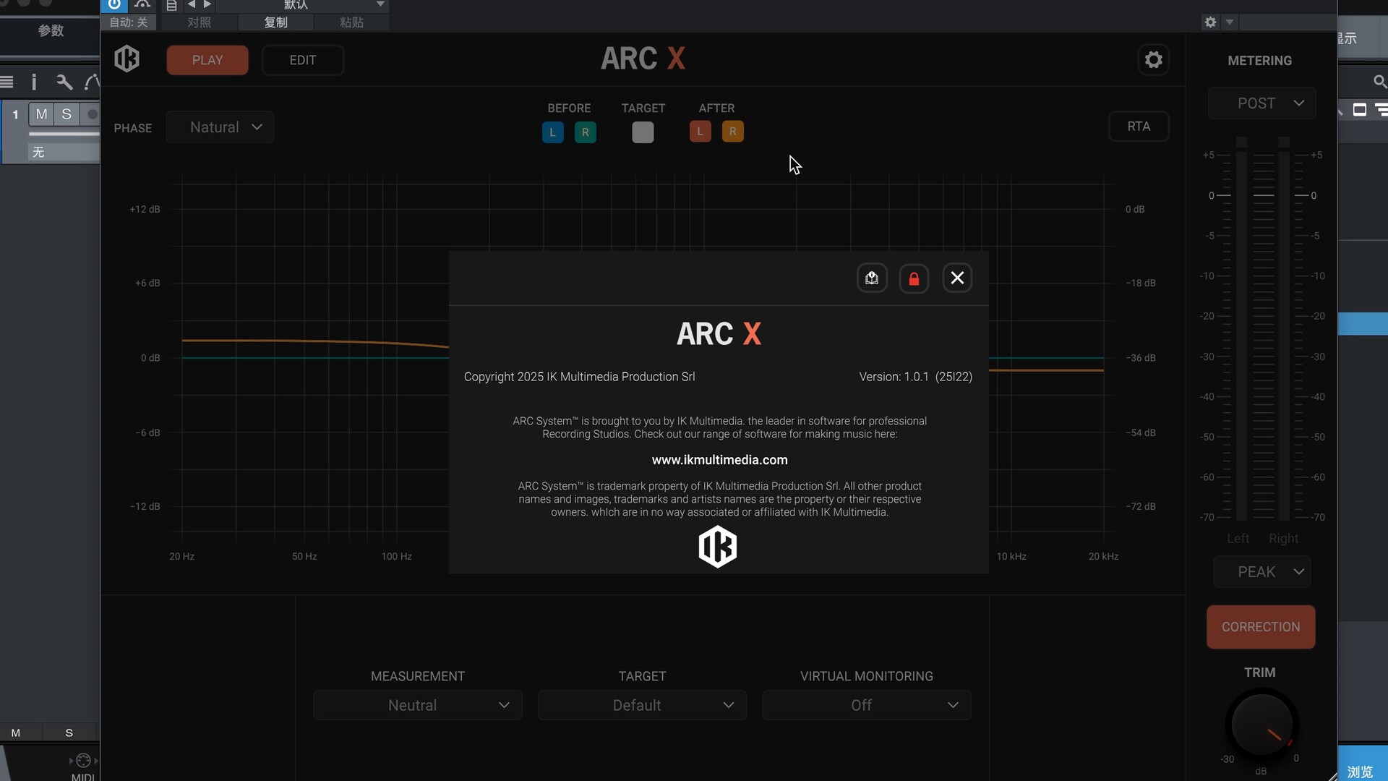The image size is (1388, 781).
Task: Click the TRIM knob
Action: pos(1261,725)
